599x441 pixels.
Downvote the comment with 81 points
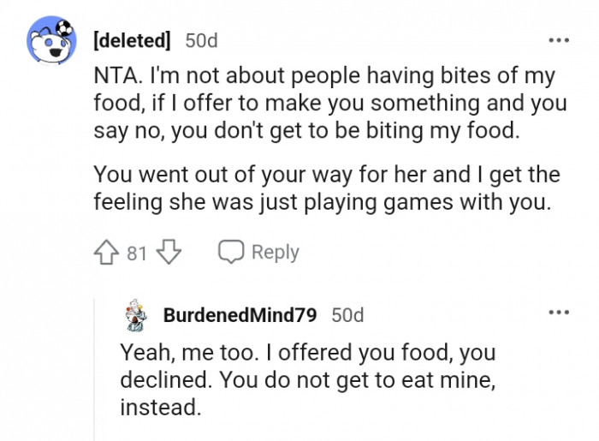click(x=170, y=253)
